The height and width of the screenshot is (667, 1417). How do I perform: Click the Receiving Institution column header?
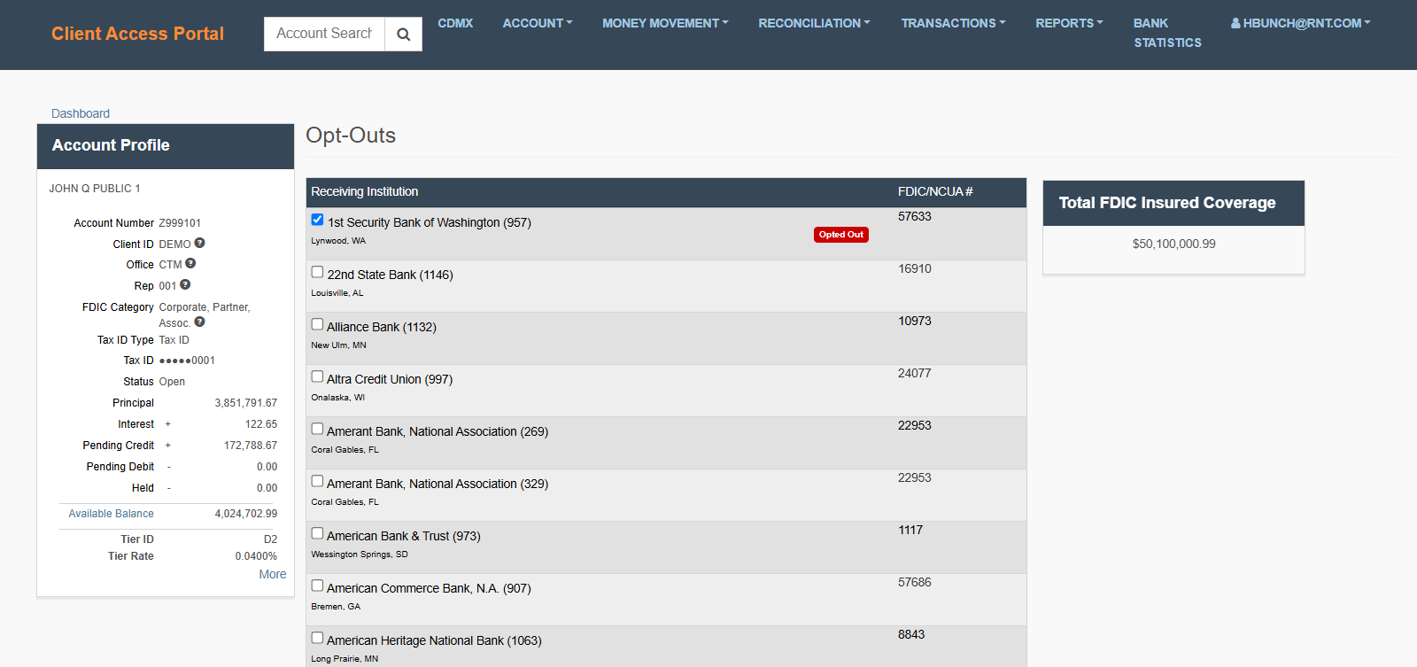click(364, 191)
